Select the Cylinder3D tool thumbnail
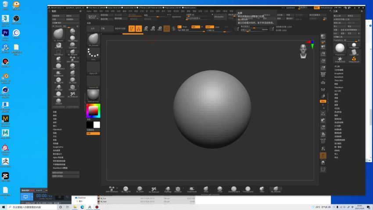373x210 pixels. [x=354, y=52]
